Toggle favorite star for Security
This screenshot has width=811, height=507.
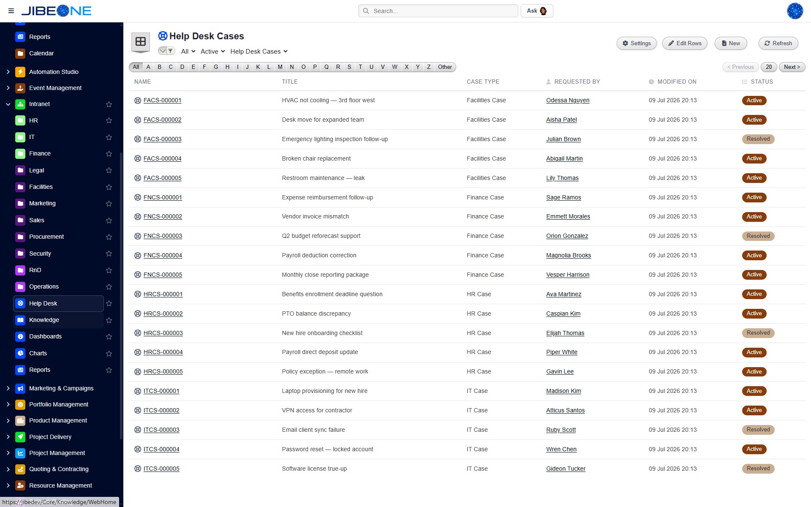109,253
